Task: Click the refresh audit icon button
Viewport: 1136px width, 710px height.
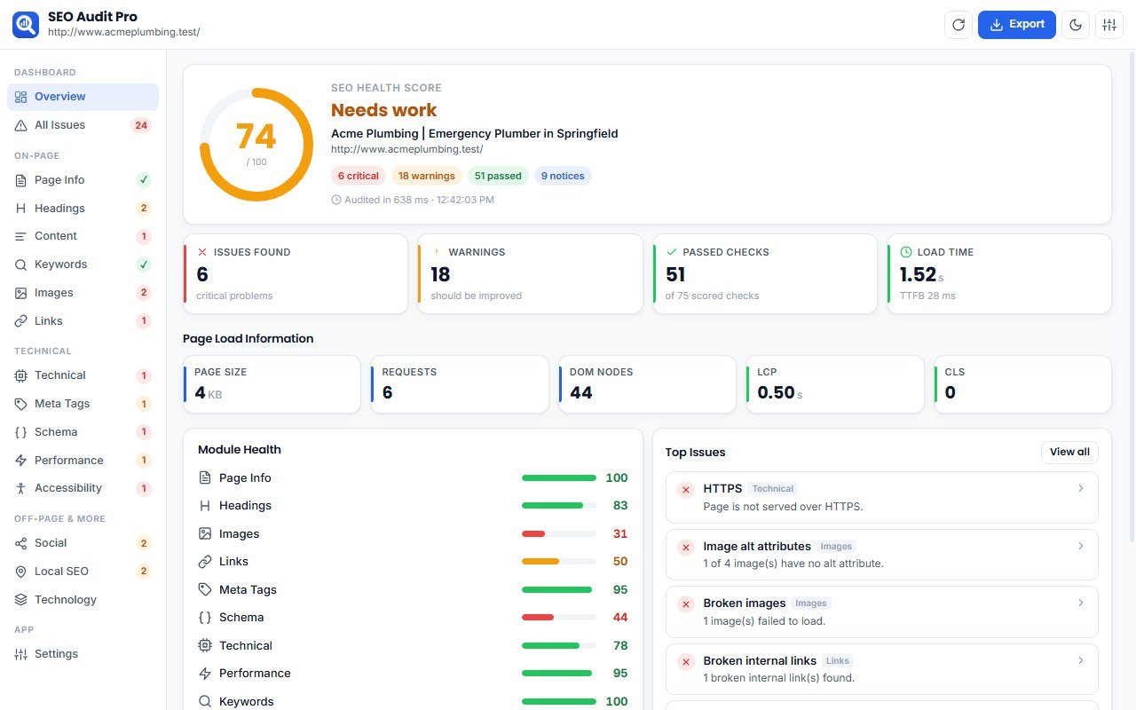Action: (958, 25)
